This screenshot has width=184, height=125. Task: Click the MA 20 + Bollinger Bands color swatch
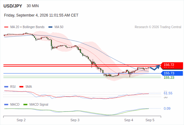pos(6,27)
